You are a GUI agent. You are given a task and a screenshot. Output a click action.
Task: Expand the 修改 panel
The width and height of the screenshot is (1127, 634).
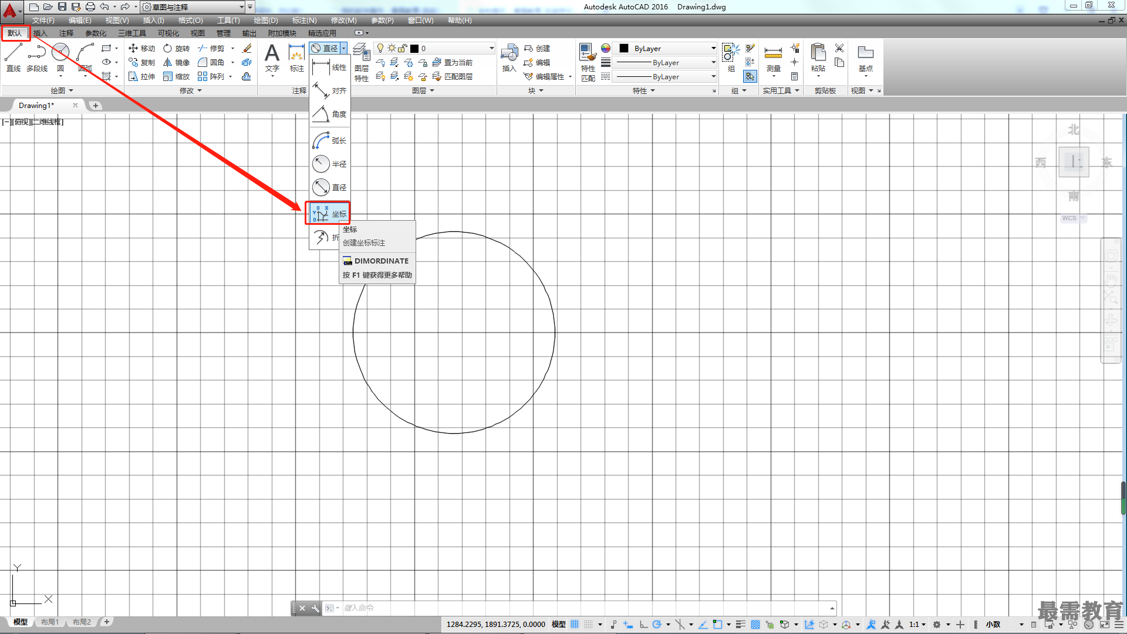[191, 90]
